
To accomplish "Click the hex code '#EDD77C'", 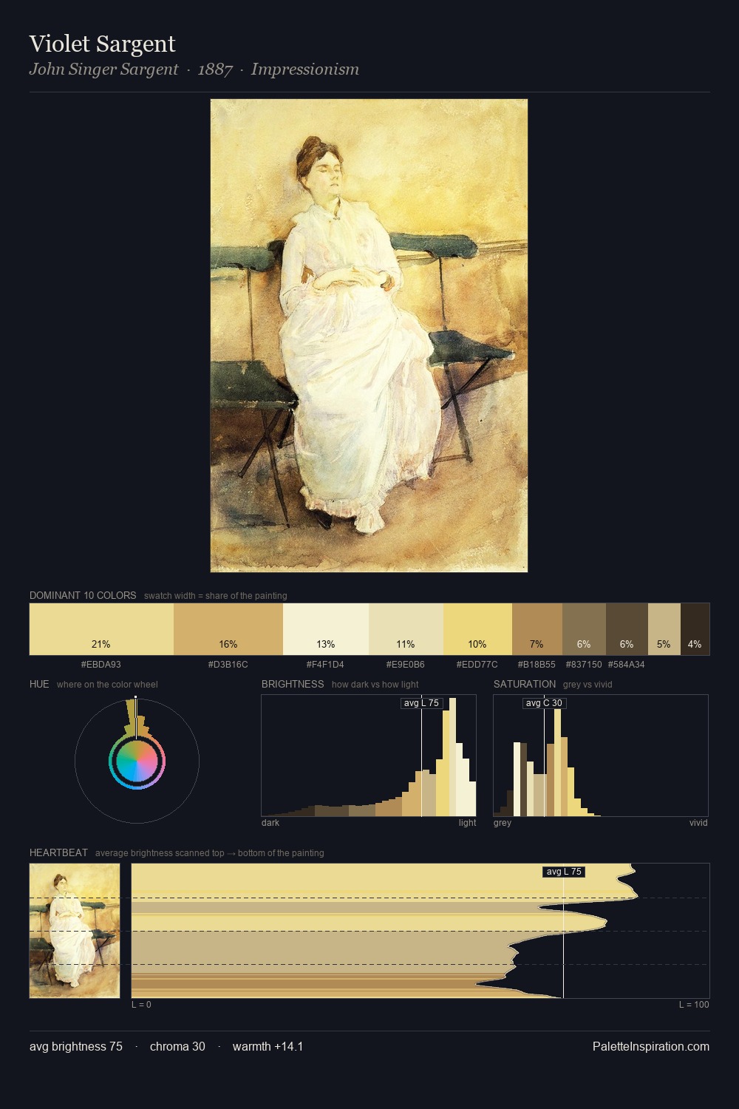I will 477,665.
